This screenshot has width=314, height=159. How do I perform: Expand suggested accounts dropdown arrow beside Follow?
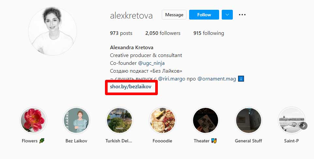click(227, 15)
